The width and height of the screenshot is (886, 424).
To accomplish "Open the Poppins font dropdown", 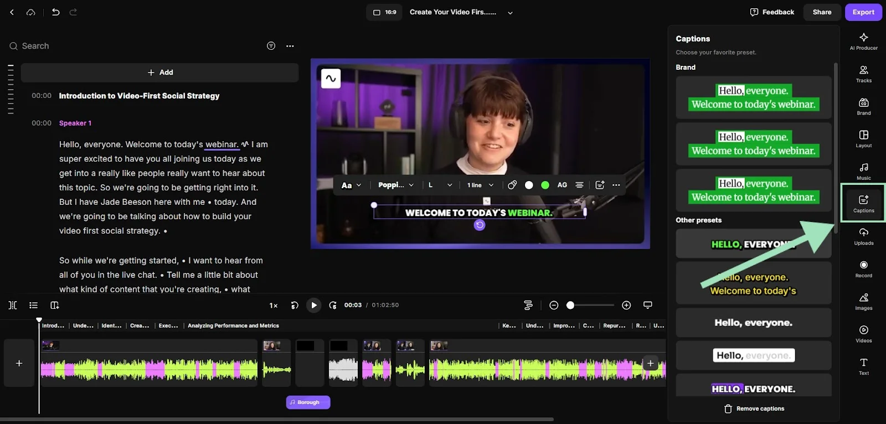I will point(396,185).
